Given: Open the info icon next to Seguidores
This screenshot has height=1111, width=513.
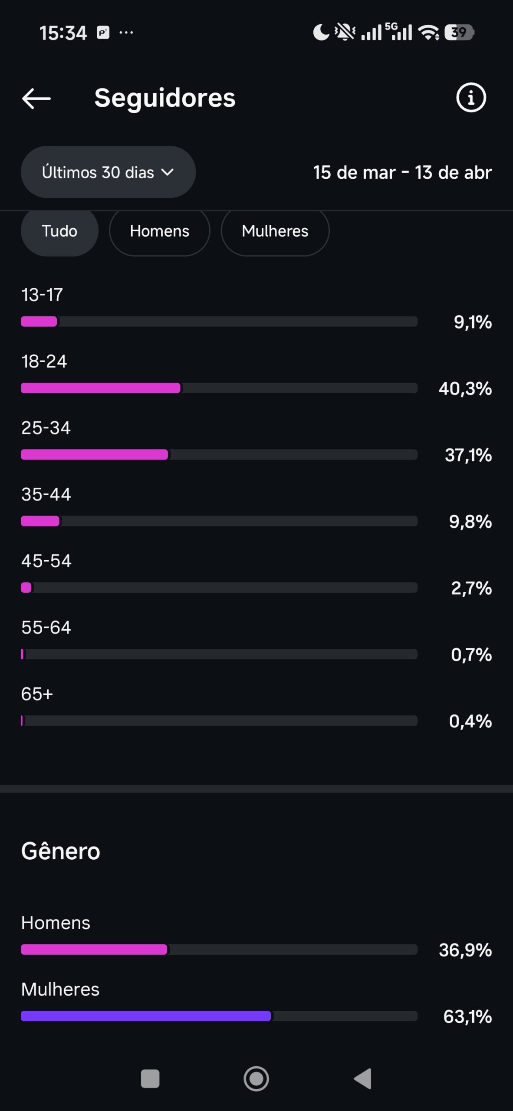Looking at the screenshot, I should pos(471,98).
